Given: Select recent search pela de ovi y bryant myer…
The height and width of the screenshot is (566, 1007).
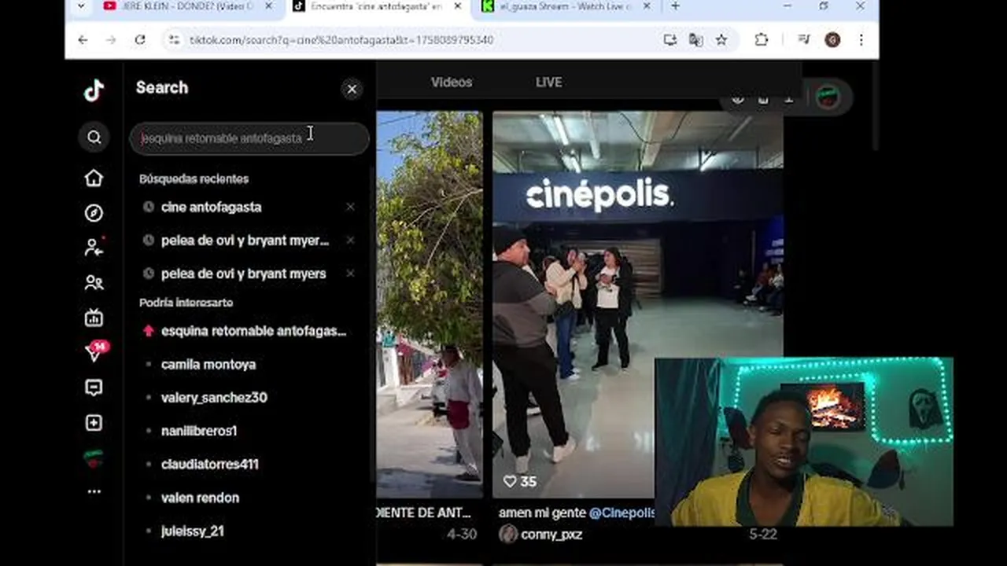Looking at the screenshot, I should 245,241.
